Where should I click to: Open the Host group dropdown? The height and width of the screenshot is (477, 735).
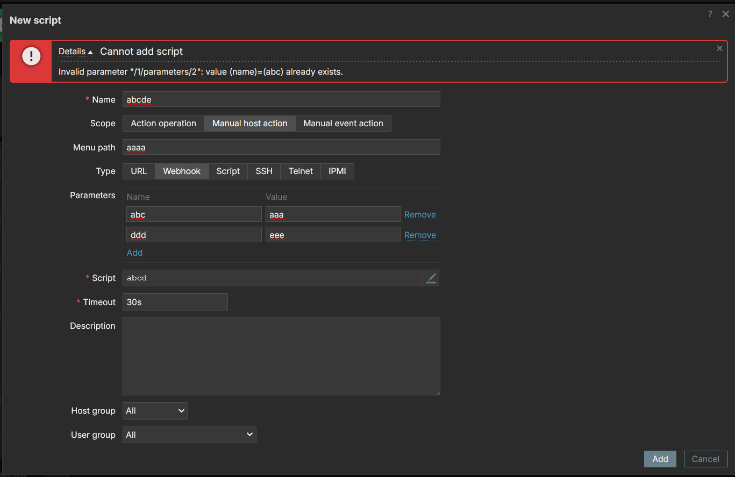click(x=155, y=411)
